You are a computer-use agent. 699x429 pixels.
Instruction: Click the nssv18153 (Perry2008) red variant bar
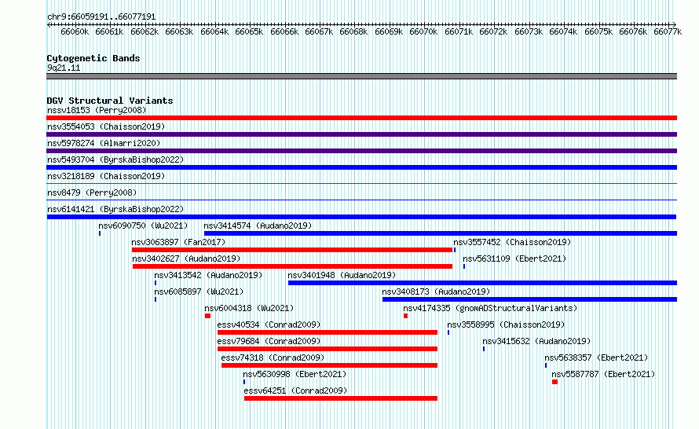[361, 118]
